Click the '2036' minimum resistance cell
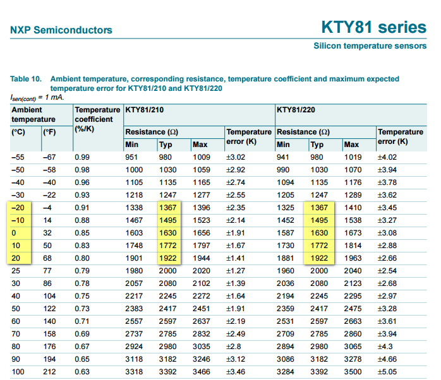The image size is (441, 380). 286,284
